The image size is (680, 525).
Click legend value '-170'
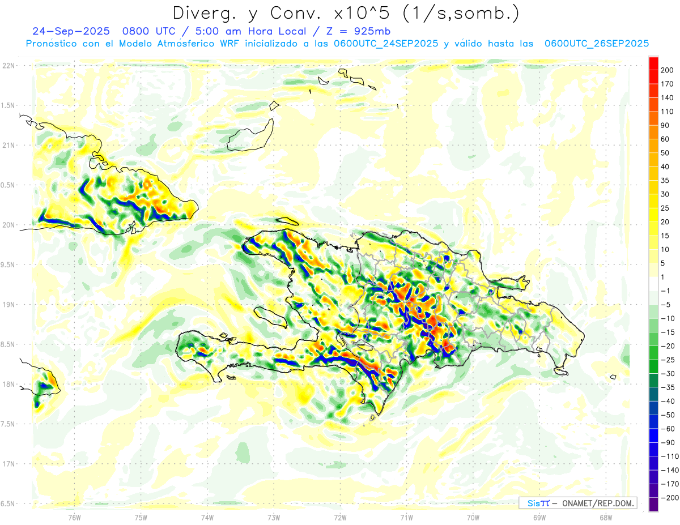coord(670,484)
